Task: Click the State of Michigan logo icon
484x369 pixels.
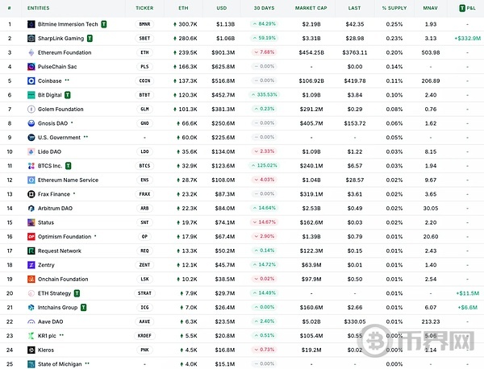Action: pyautogui.click(x=31, y=364)
